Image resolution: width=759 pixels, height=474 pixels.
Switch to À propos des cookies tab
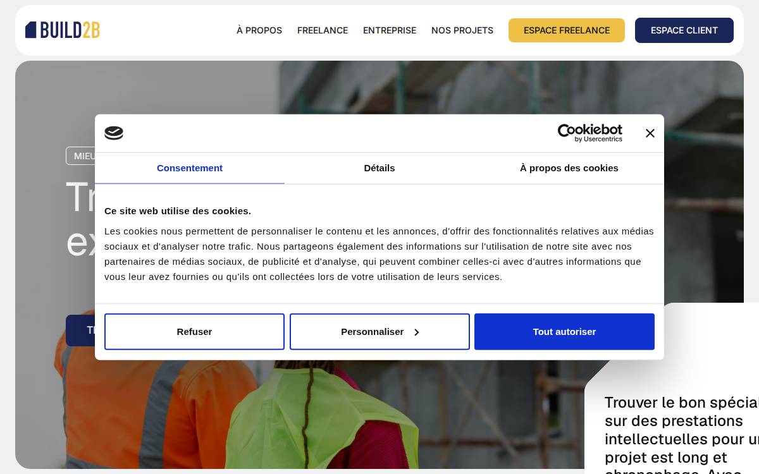pos(569,168)
